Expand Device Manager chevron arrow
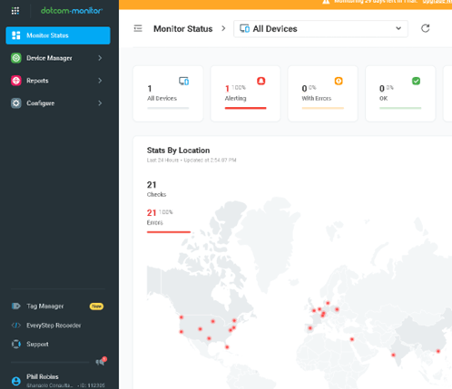 (x=100, y=58)
